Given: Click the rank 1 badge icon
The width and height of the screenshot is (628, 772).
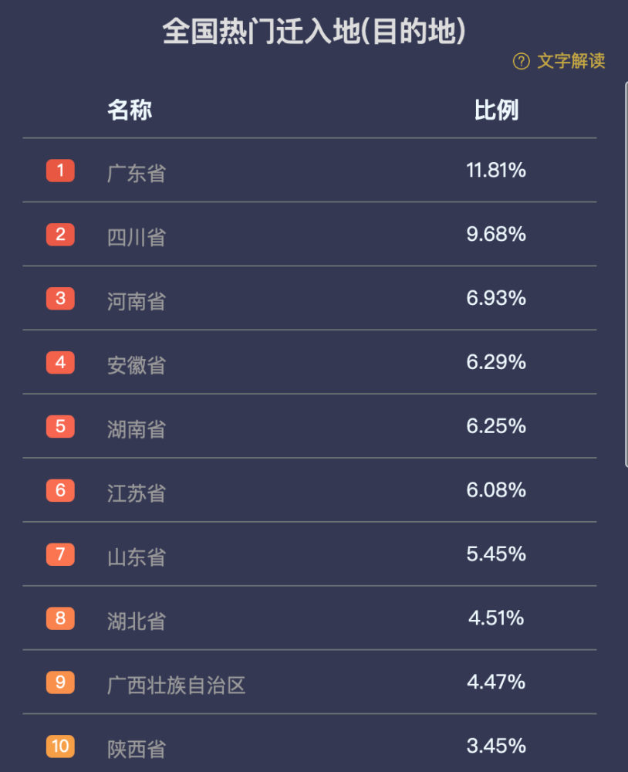Looking at the screenshot, I should (60, 171).
